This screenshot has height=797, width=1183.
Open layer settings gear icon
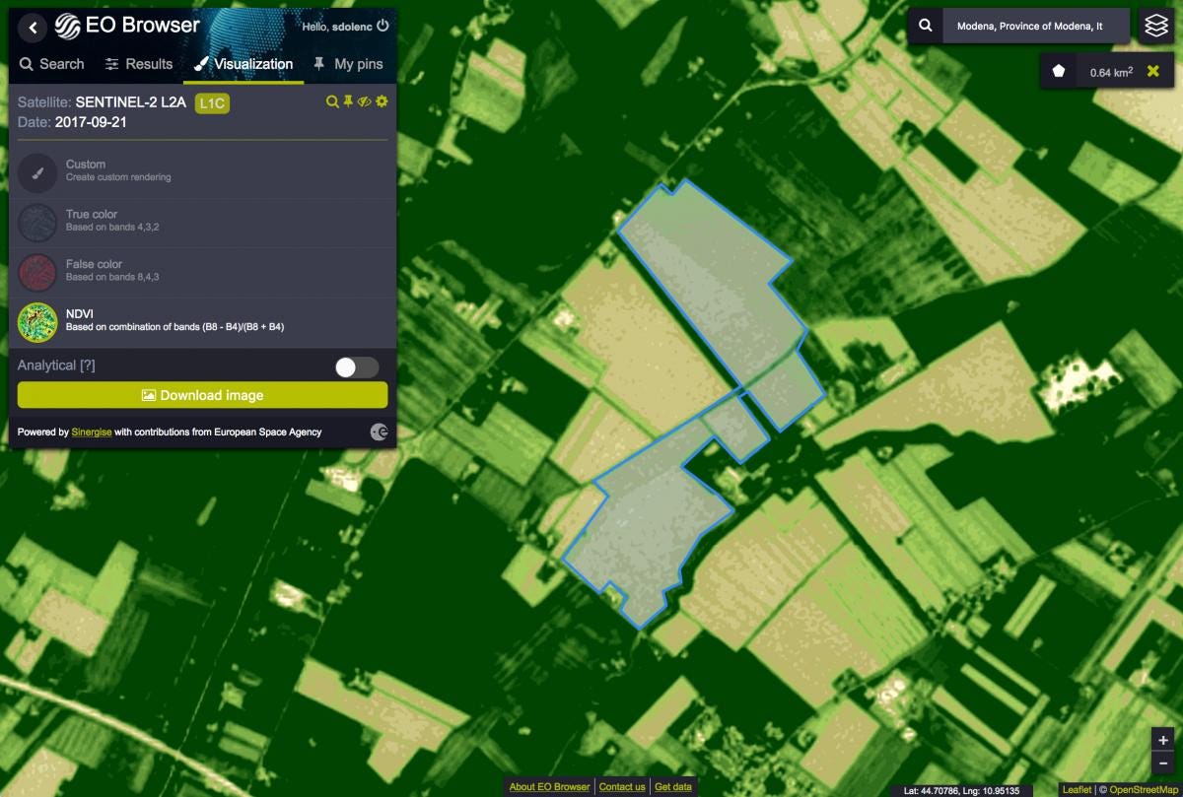[382, 102]
